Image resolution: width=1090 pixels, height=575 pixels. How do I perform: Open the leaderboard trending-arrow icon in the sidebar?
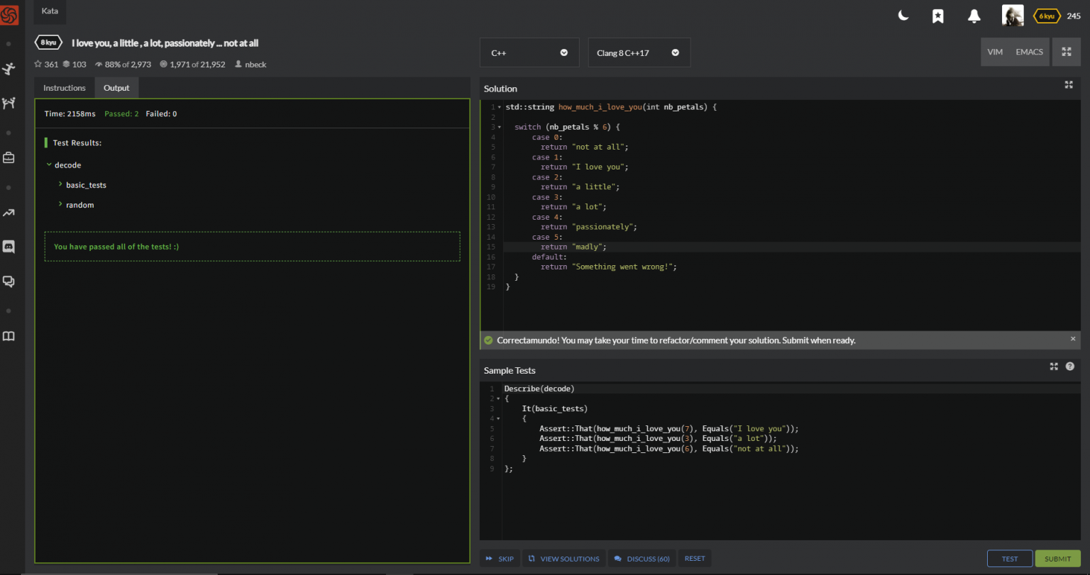point(9,212)
